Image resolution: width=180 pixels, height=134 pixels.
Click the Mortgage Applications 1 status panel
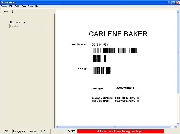[x=25, y=131]
